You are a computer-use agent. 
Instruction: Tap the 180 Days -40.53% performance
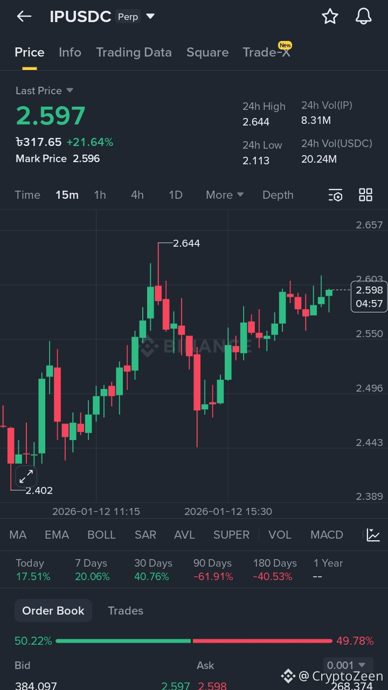click(x=275, y=570)
